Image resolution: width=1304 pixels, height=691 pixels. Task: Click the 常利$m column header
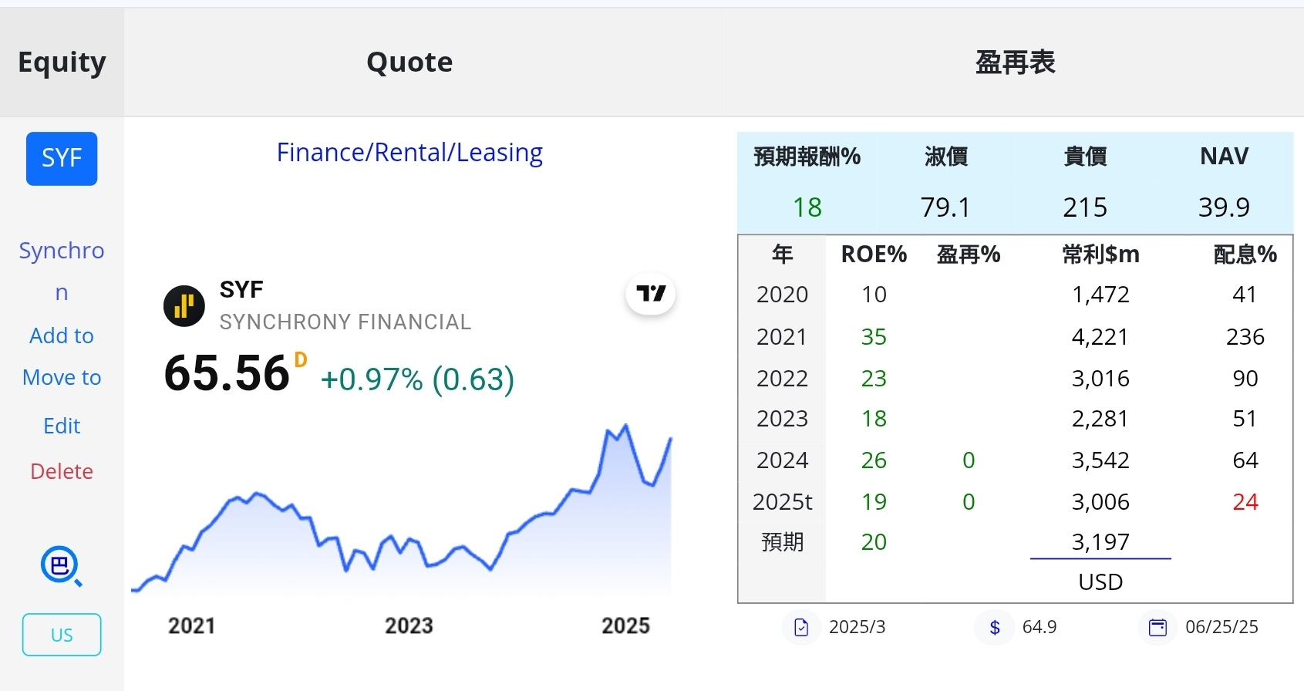click(1100, 254)
